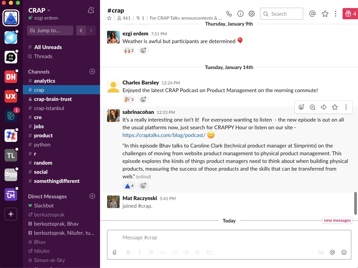Add a new channel with plus icon

click(x=92, y=71)
